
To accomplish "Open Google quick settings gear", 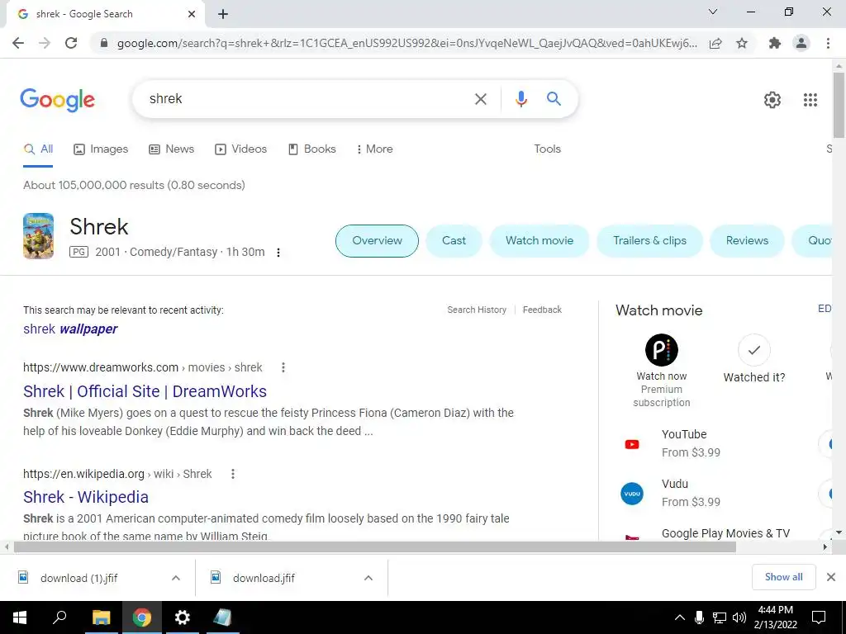I will coord(772,100).
